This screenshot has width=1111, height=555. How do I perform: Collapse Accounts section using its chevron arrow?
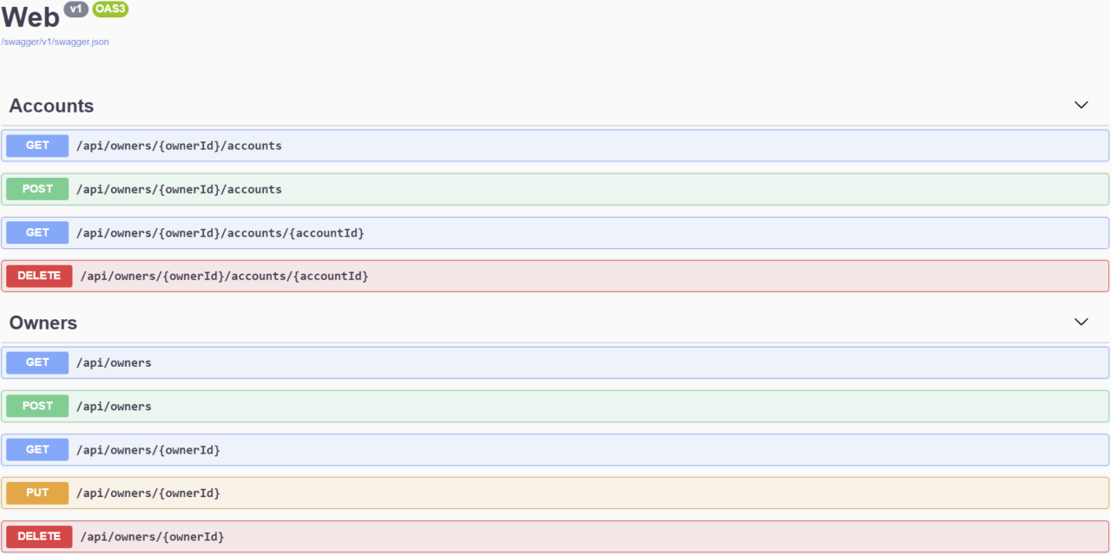tap(1081, 105)
